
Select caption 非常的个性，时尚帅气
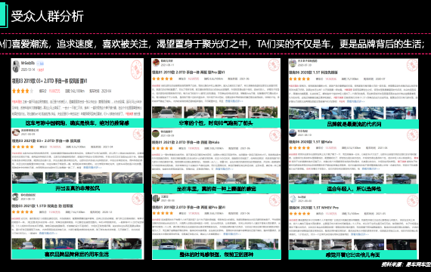coord(215,123)
